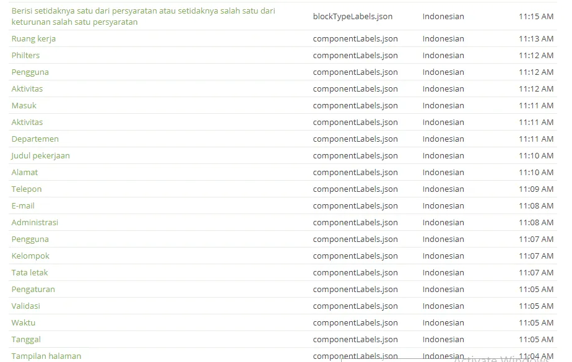
Task: Select the 11:11 AM time in Masuk row
Action: 536,106
